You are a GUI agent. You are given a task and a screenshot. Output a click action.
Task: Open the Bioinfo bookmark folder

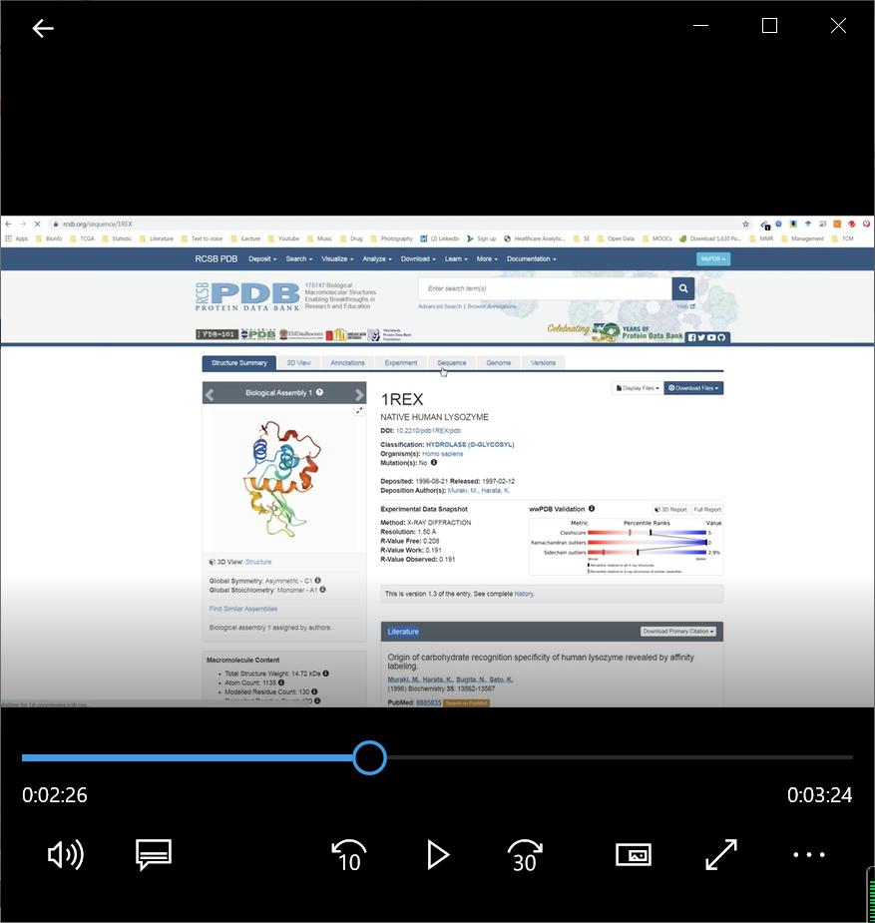coord(49,239)
